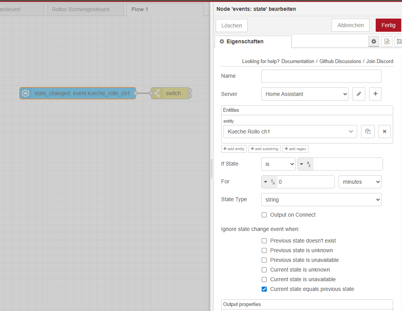Check Previous state is unavailable

point(264,260)
